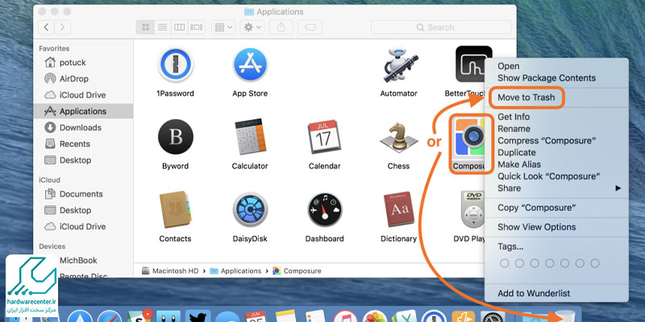Click Macintosh HD in the path bar
The image size is (645, 322).
[x=174, y=270]
